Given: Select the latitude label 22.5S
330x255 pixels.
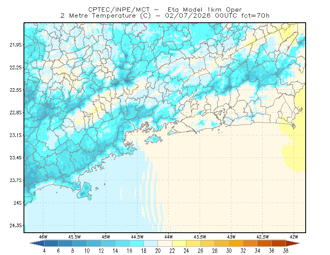Looking at the screenshot, I should (16, 90).
